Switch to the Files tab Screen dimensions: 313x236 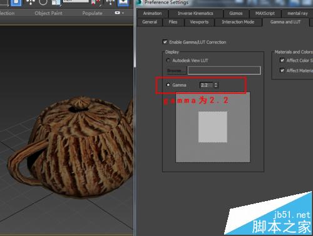click(x=173, y=22)
